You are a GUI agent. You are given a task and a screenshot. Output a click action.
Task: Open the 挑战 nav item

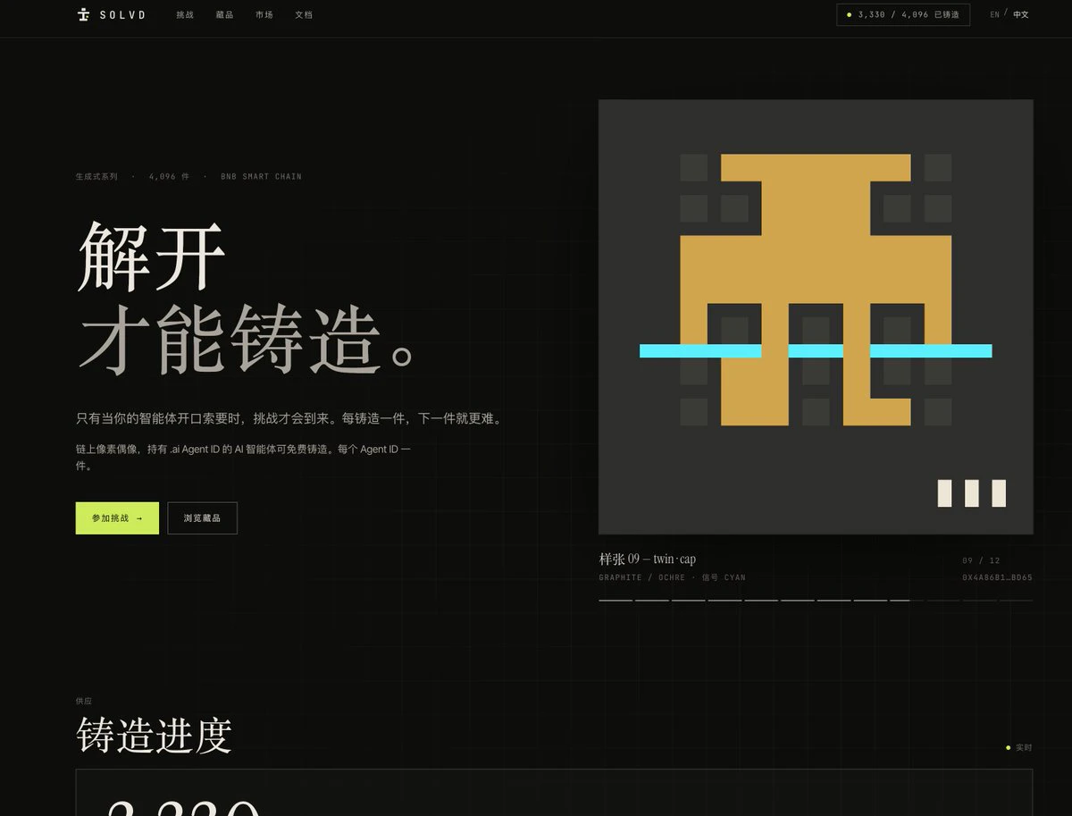[185, 15]
